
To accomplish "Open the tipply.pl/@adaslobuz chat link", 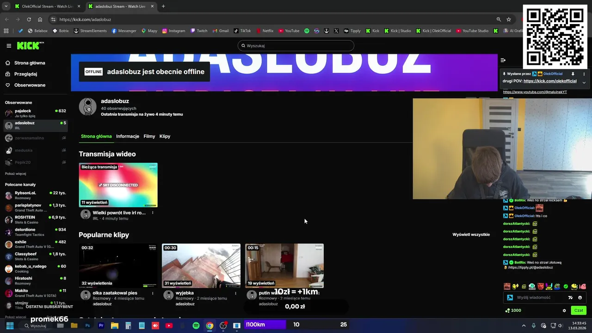I will point(530,267).
